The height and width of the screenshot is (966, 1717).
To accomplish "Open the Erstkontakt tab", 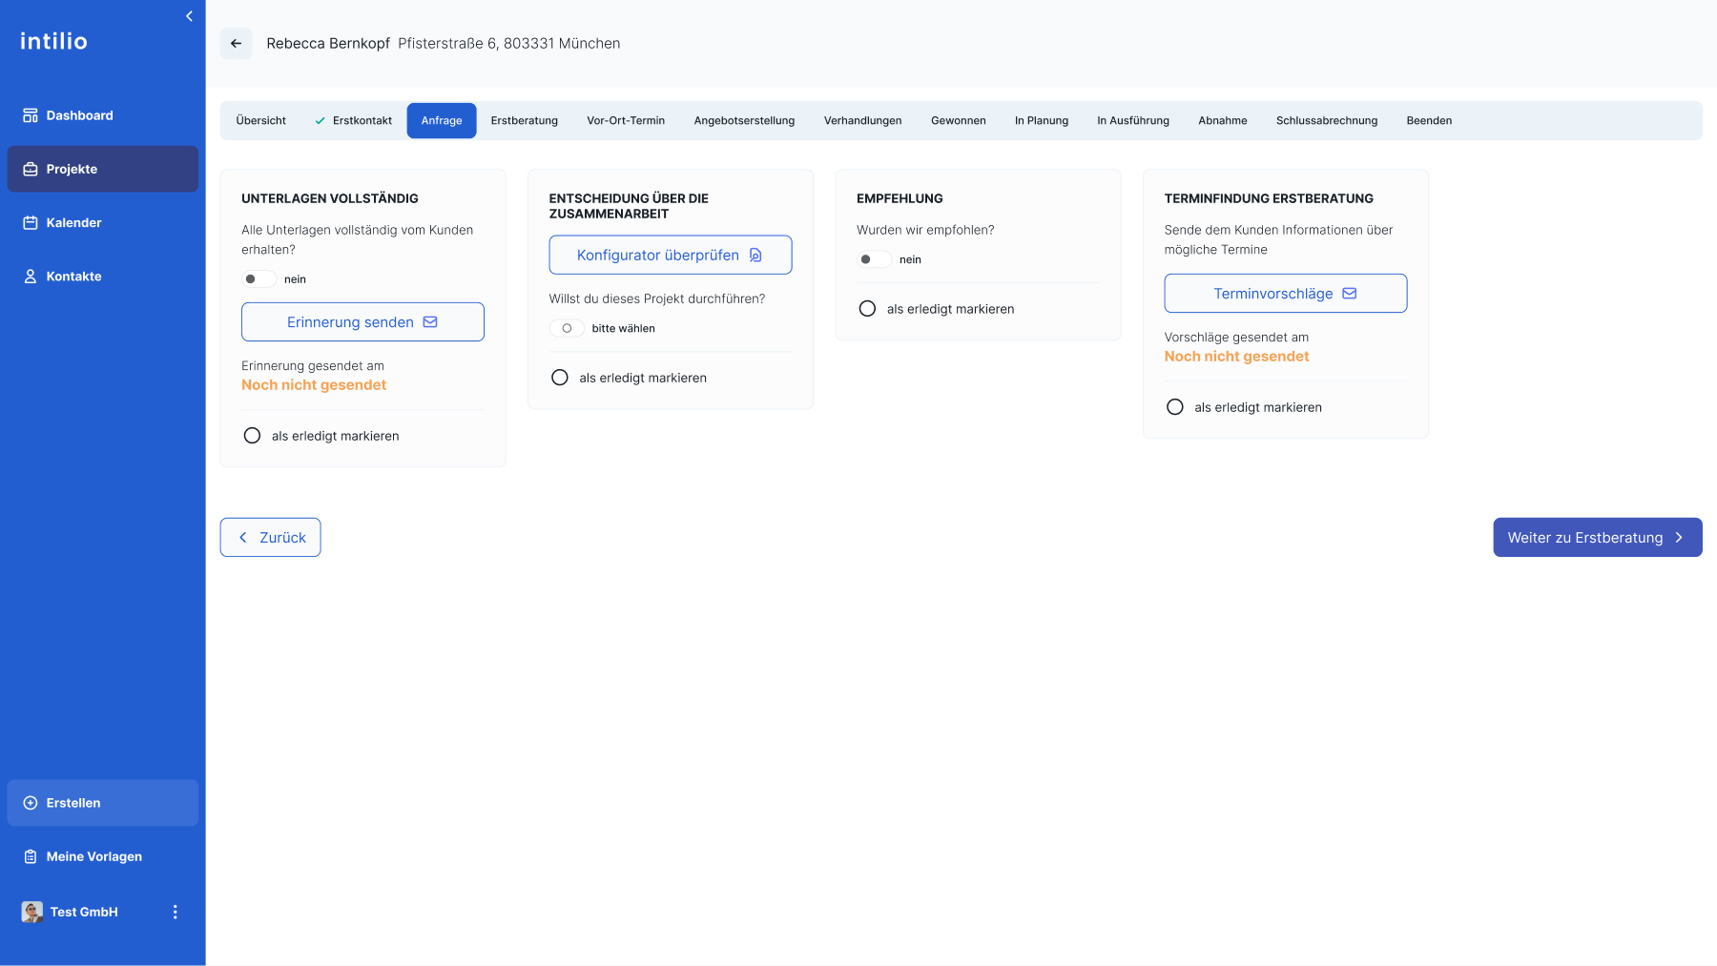I will [x=354, y=121].
